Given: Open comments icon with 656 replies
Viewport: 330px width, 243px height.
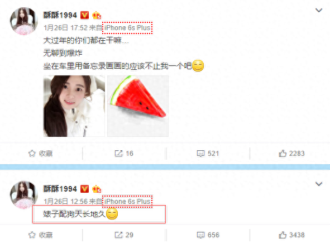Looking at the screenshot, I should click(200, 235).
